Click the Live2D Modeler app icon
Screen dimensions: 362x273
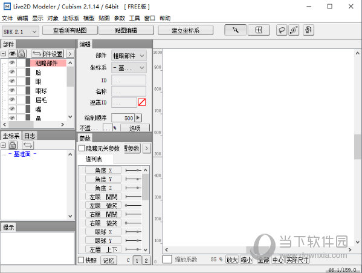[7, 7]
